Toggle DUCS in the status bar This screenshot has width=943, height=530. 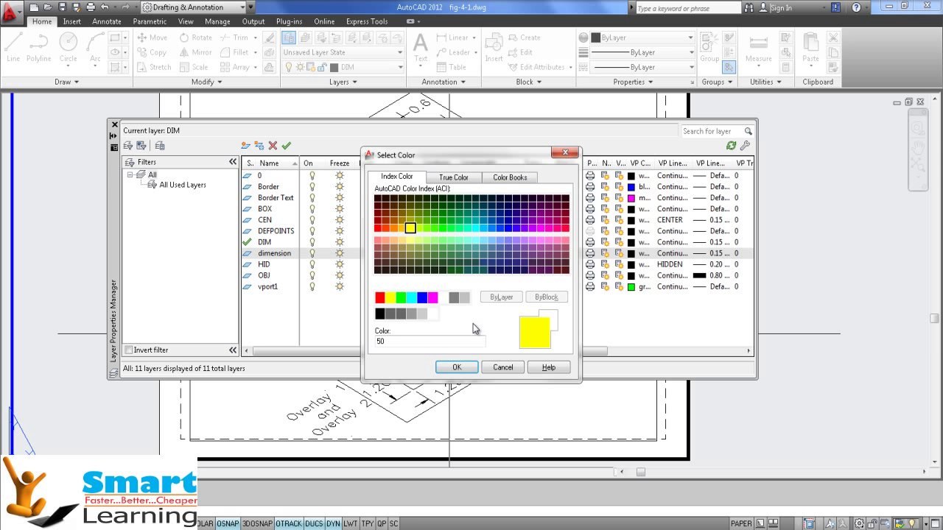(314, 523)
